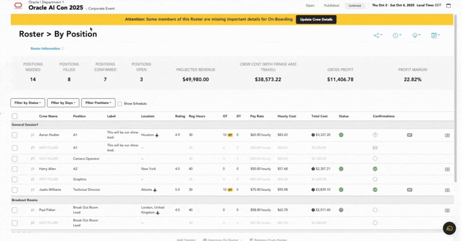Click Paul Fisher's gray question status icon
Image resolution: width=461 pixels, height=241 pixels.
tap(341, 210)
